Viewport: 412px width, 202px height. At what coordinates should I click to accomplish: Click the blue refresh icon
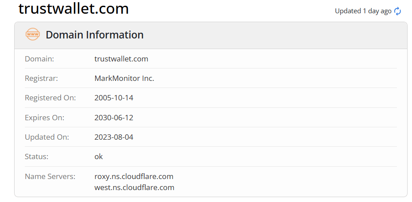coord(397,11)
